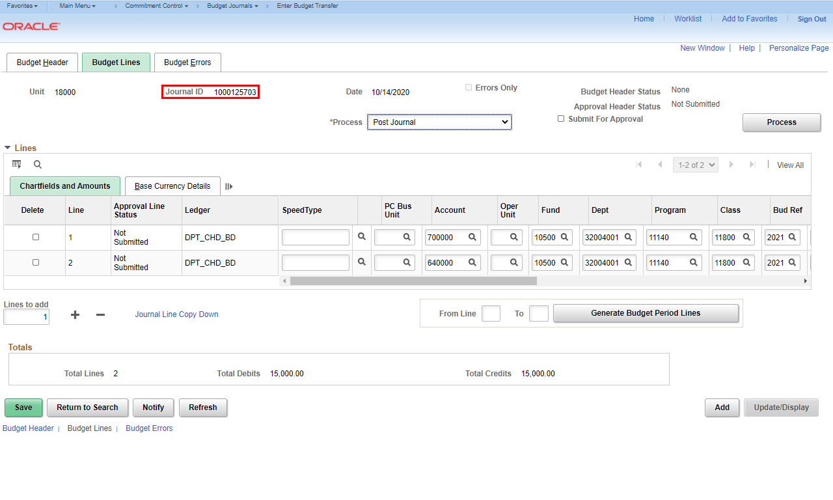Screen dimensions: 833x500
Task: Check the Delete checkbox for line 2
Action: point(36,262)
